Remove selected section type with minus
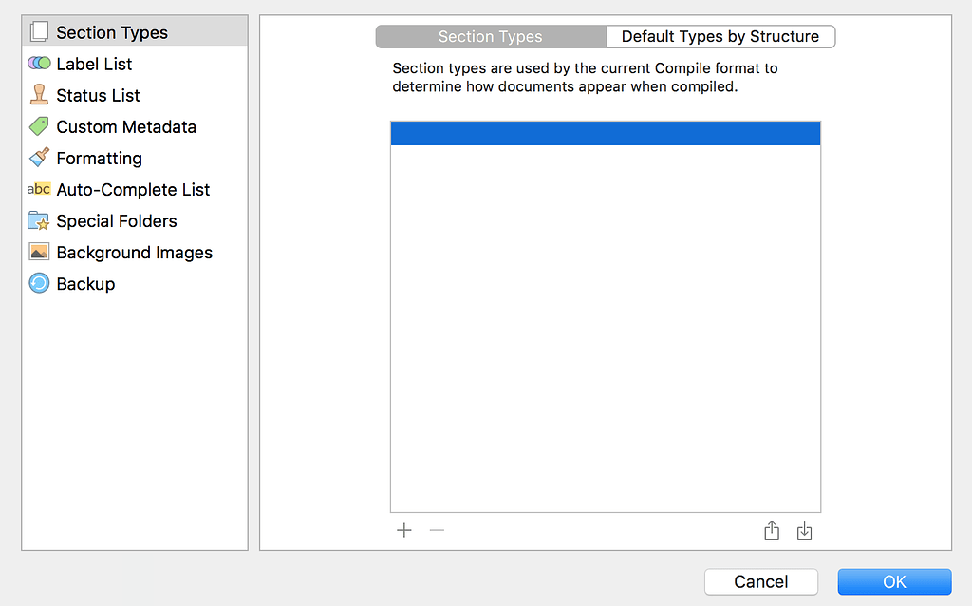 437,530
